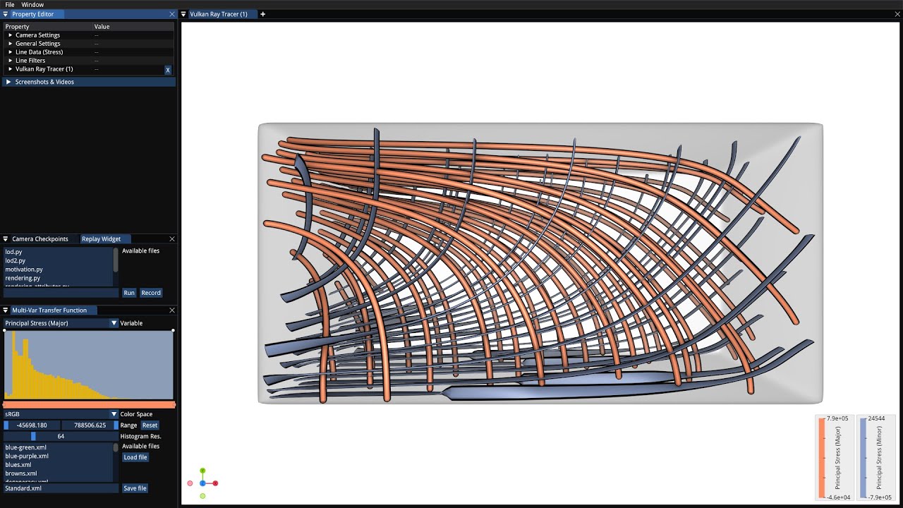The image size is (903, 508).
Task: Close the Property Editor panel
Action: [x=172, y=14]
